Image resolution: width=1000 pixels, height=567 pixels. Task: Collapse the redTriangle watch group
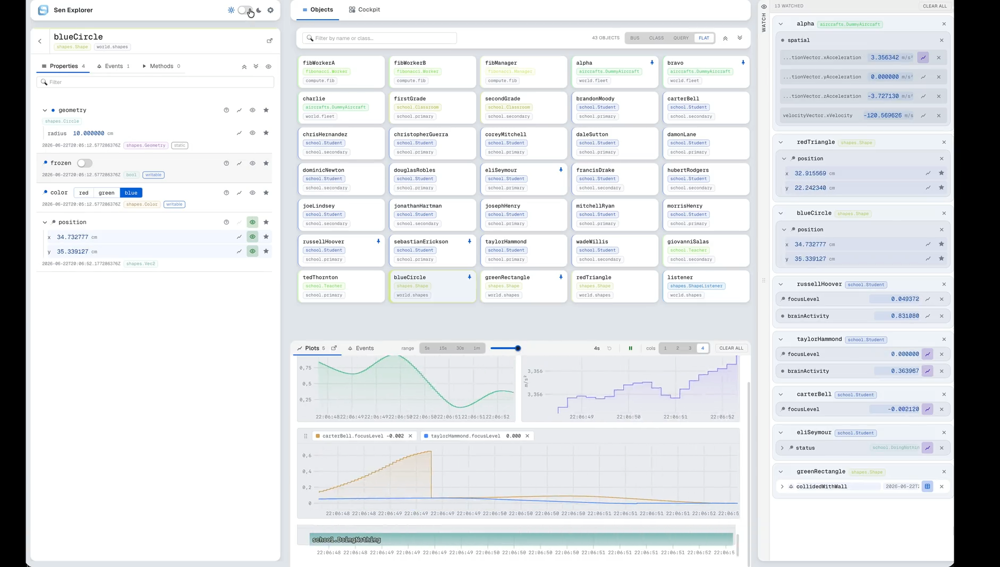[781, 142]
